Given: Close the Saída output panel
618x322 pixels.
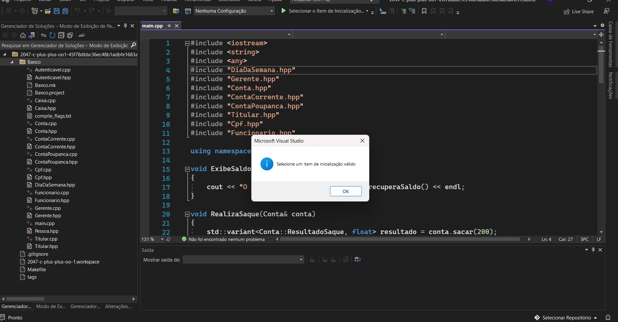Looking at the screenshot, I should point(600,250).
